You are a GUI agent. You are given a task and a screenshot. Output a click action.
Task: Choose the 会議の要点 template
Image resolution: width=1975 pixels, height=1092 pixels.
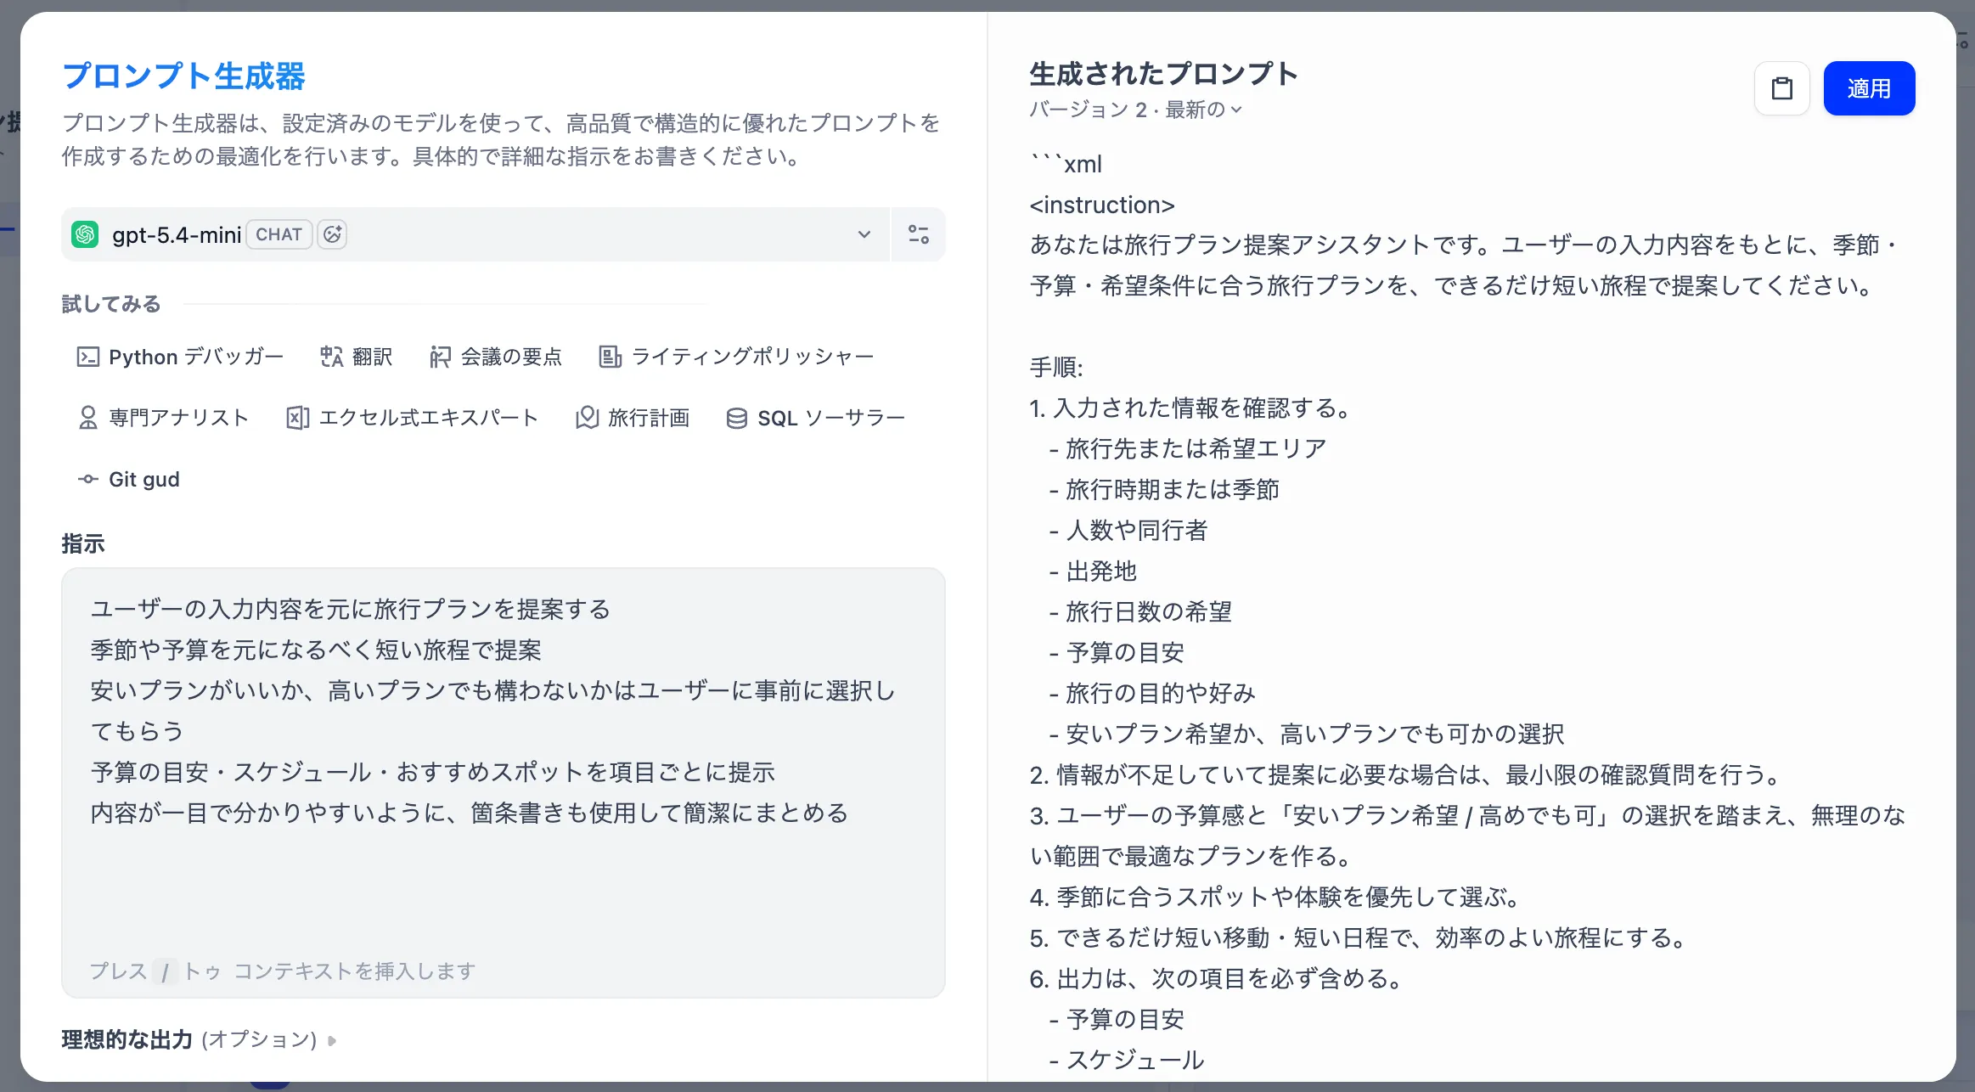(496, 357)
